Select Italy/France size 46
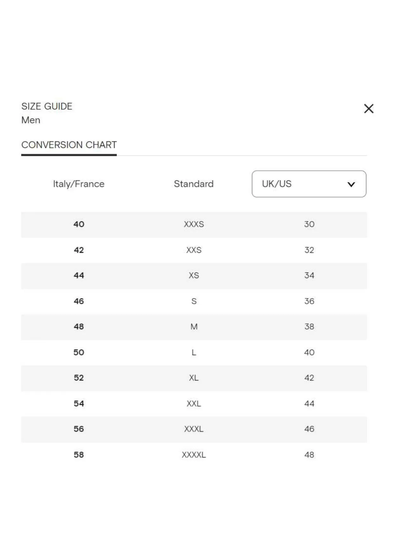Screen dimensions: 393x556 coord(79,301)
